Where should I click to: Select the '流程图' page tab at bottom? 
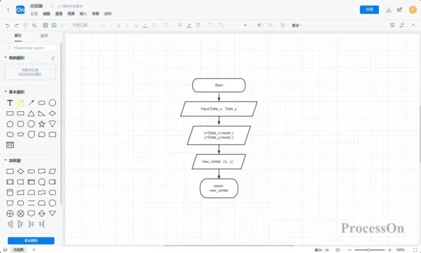[x=18, y=250]
